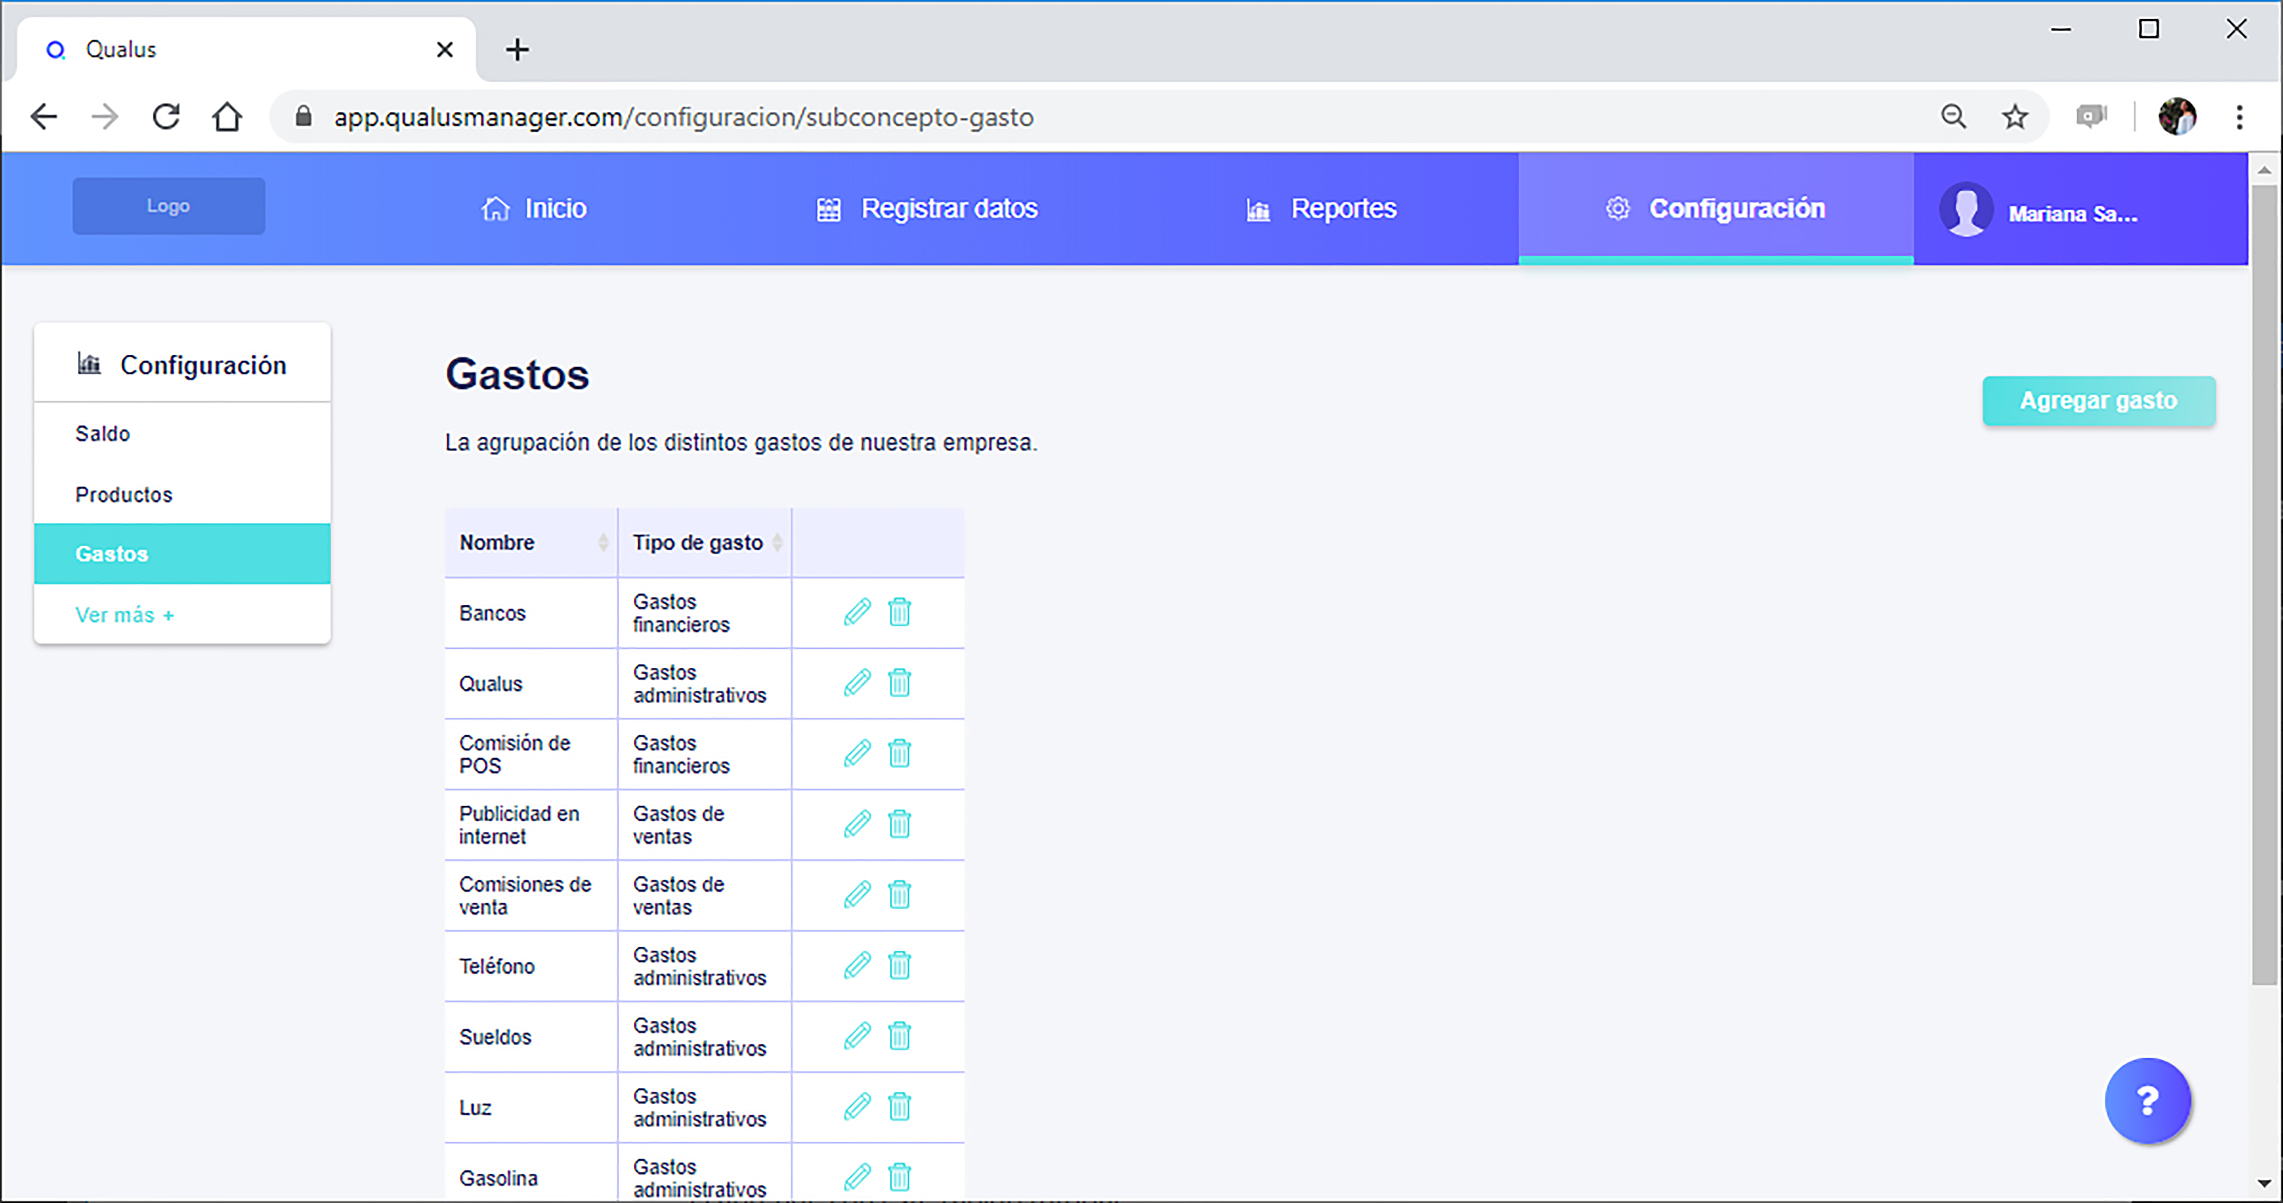Edit the Comisiones de venta expense
Screen dimensions: 2283x1203
coord(857,895)
